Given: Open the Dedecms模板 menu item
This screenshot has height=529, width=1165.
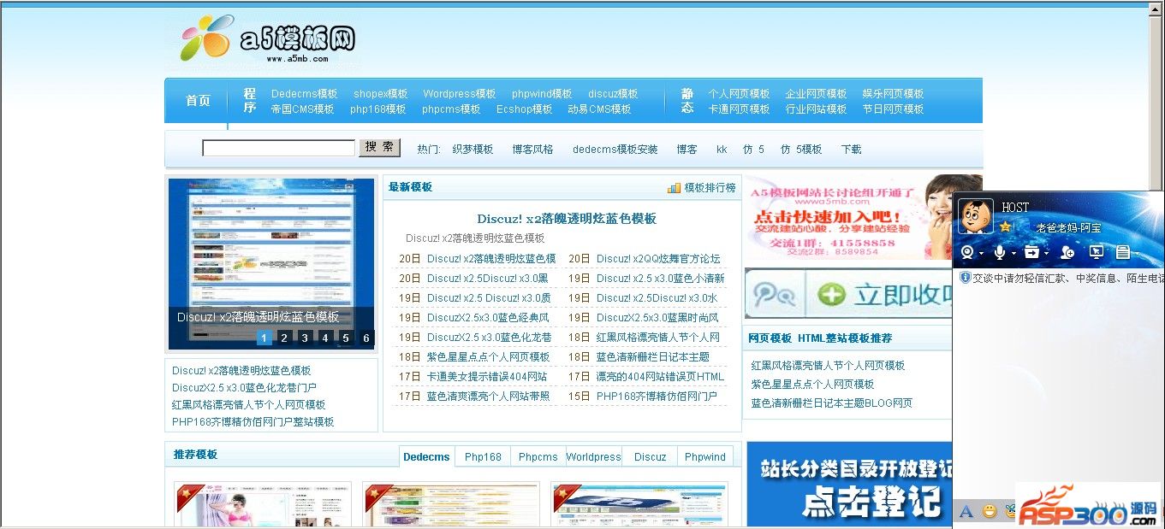Looking at the screenshot, I should pos(304,94).
